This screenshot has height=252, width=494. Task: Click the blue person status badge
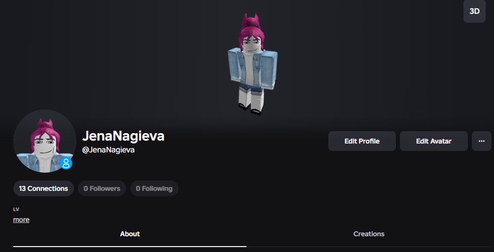point(66,164)
